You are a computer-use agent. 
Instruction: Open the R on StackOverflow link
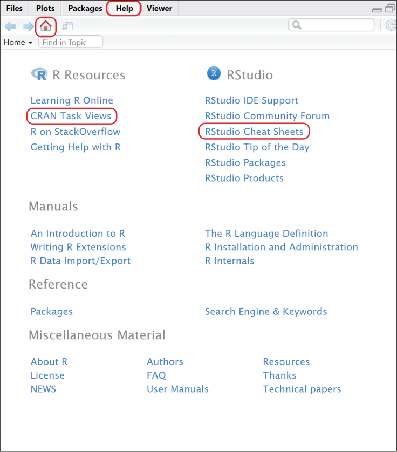pyautogui.click(x=76, y=132)
